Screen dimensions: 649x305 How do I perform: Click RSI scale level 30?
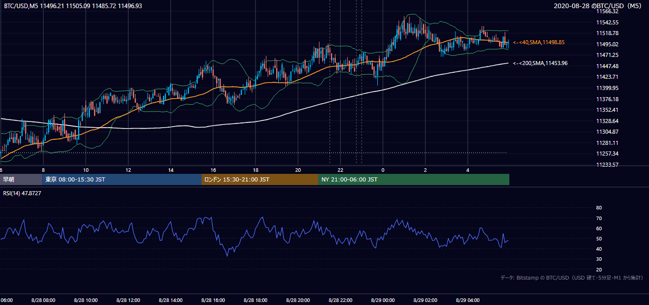tap(599, 259)
